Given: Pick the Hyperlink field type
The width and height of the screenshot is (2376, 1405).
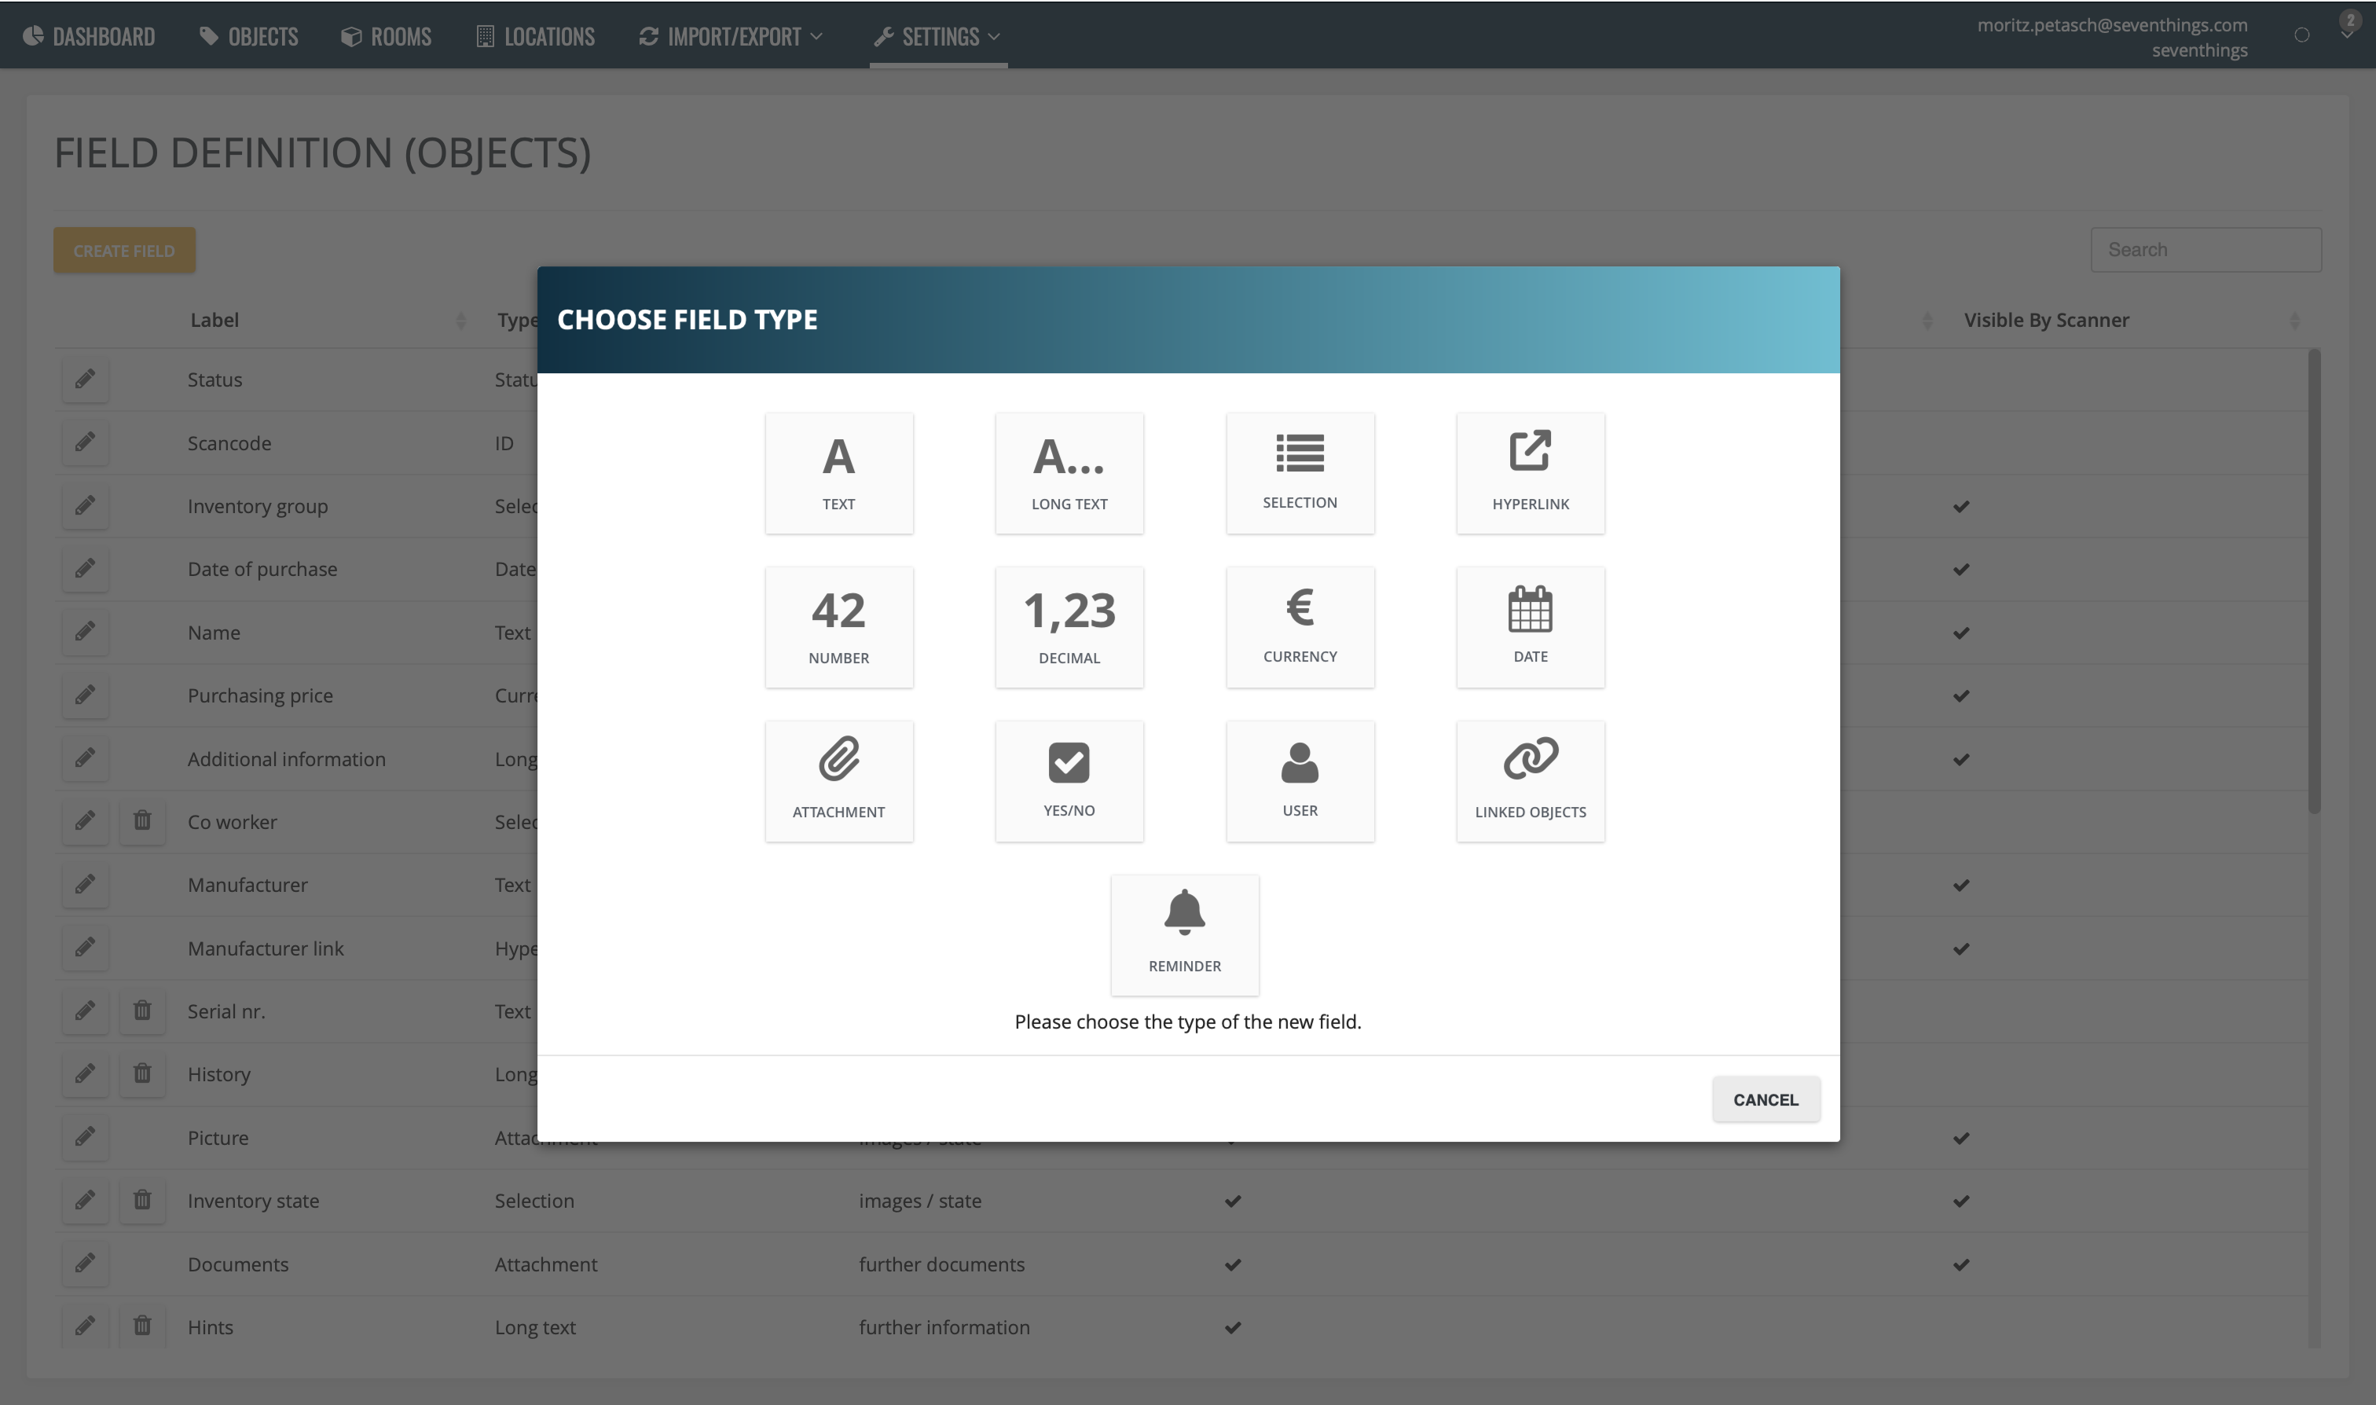Looking at the screenshot, I should pyautogui.click(x=1530, y=472).
